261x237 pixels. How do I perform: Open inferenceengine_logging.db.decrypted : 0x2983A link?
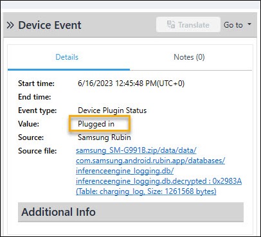(x=159, y=181)
